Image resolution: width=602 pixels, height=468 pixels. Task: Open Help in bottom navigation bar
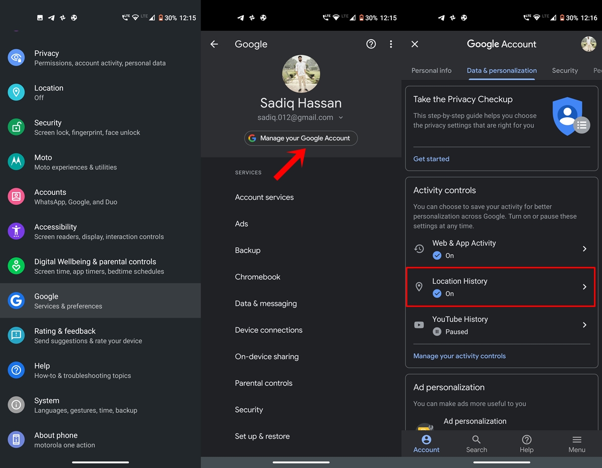click(x=527, y=444)
